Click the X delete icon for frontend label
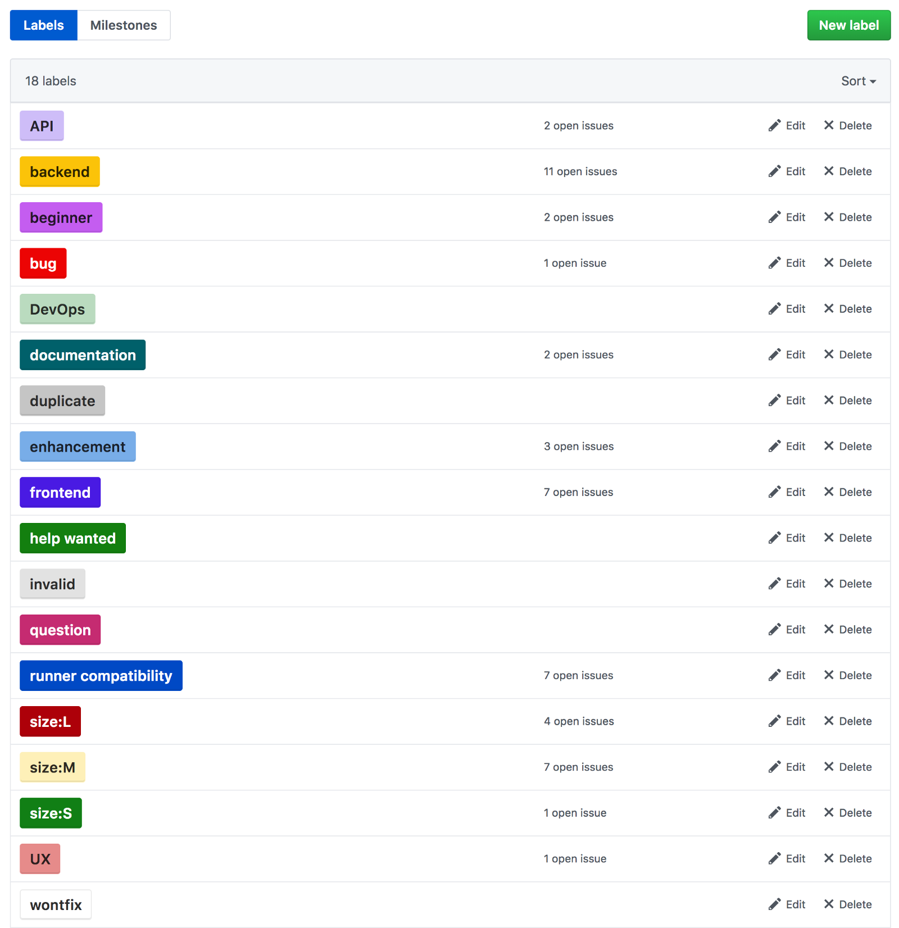The width and height of the screenshot is (899, 928). coord(829,492)
